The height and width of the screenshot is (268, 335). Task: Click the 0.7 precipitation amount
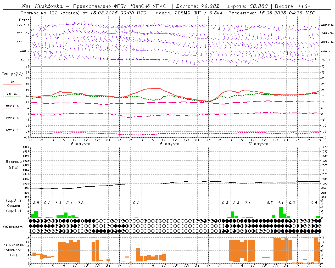(x=270, y=203)
